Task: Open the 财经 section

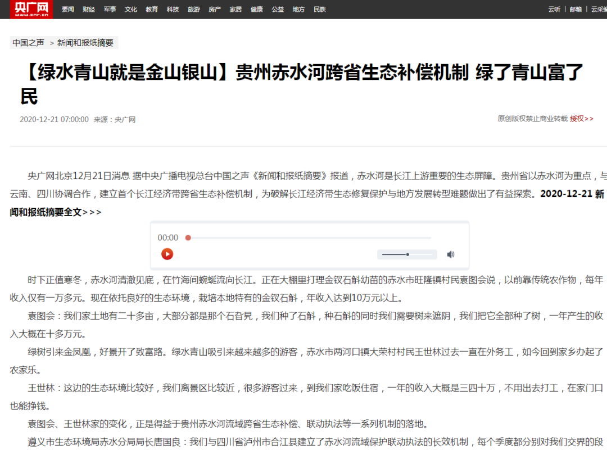Action: (89, 9)
